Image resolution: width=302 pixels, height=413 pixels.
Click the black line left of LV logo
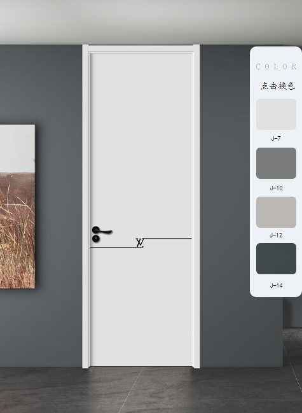pyautogui.click(x=114, y=247)
